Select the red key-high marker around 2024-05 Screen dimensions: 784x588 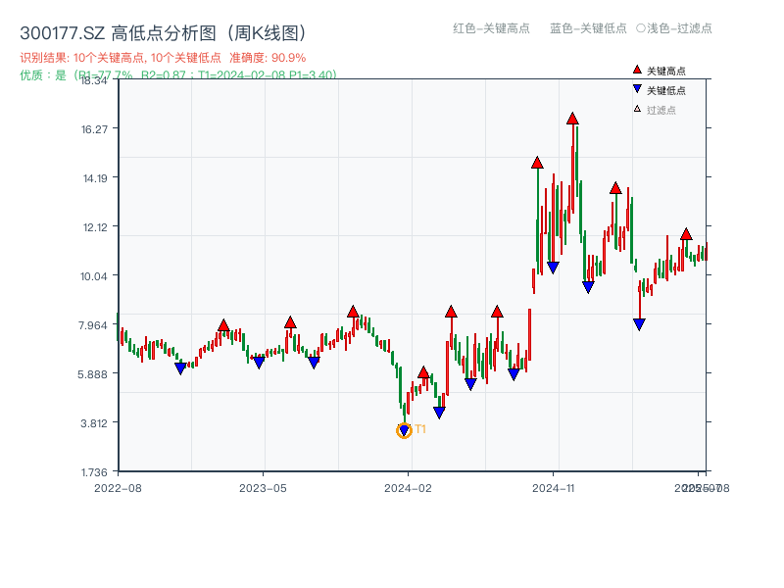[451, 312]
